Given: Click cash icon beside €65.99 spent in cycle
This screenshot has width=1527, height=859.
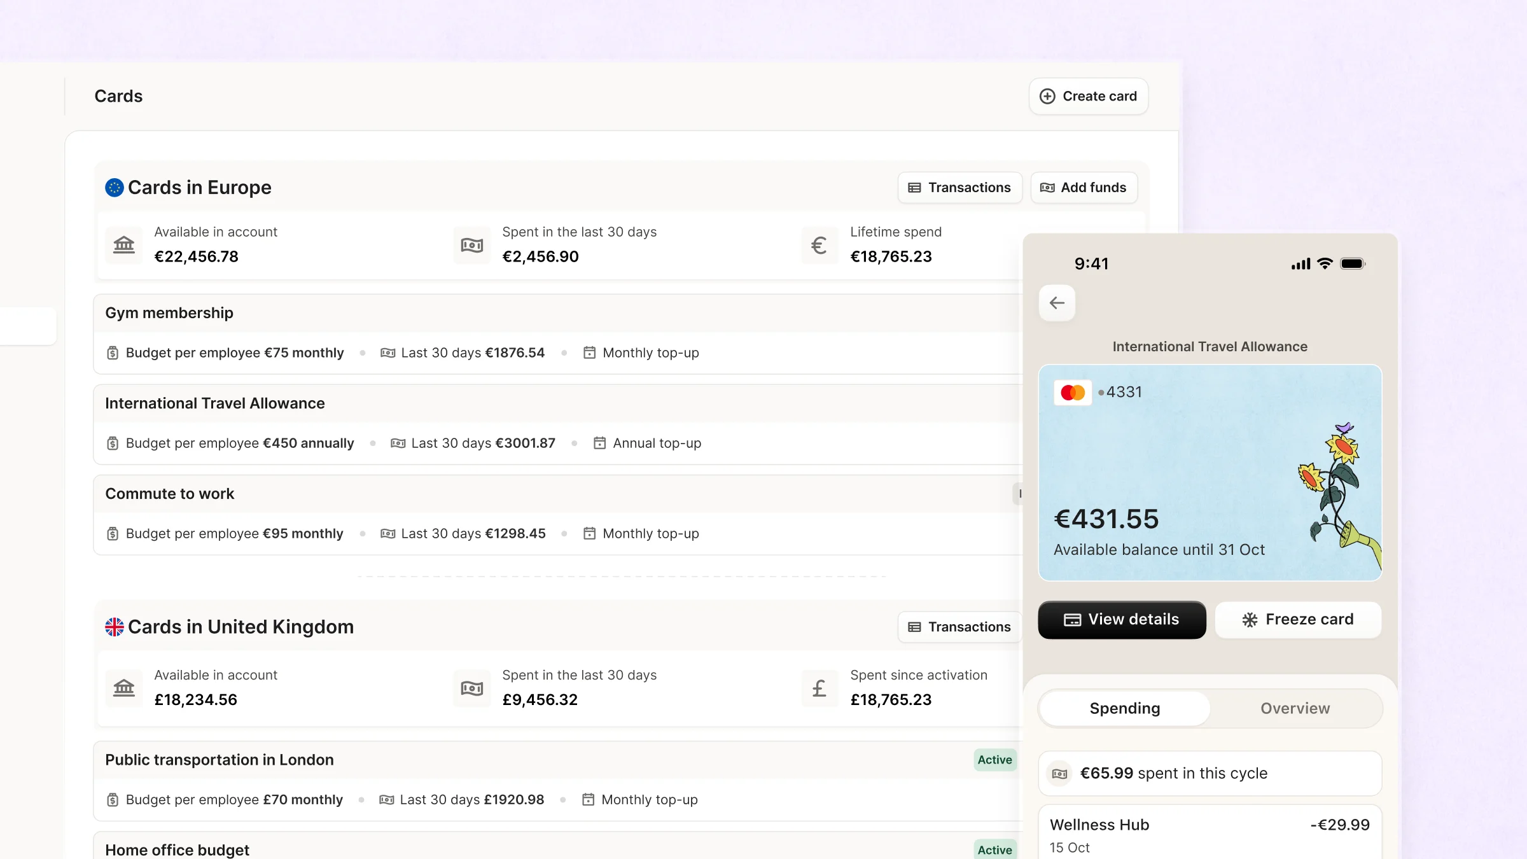Looking at the screenshot, I should coord(1060,774).
